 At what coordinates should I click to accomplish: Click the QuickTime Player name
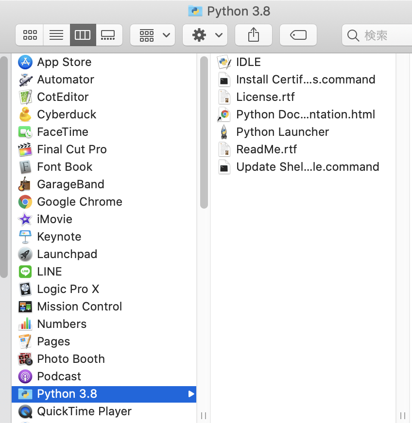click(x=84, y=411)
